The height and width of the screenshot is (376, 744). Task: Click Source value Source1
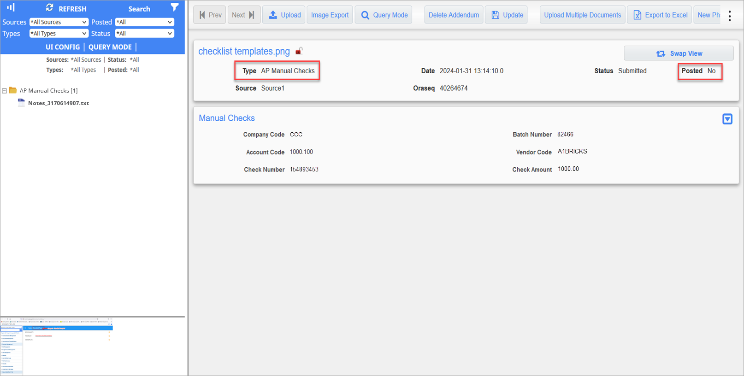tap(273, 88)
